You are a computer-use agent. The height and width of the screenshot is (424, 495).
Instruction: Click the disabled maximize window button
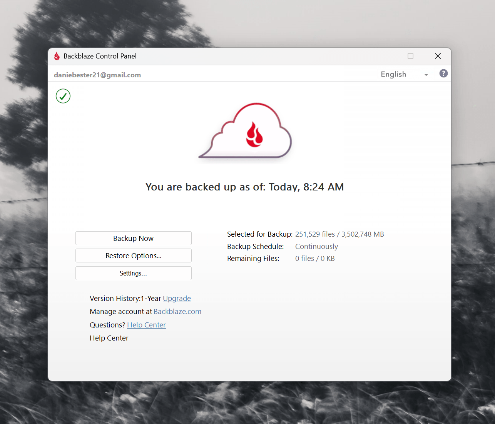(411, 56)
